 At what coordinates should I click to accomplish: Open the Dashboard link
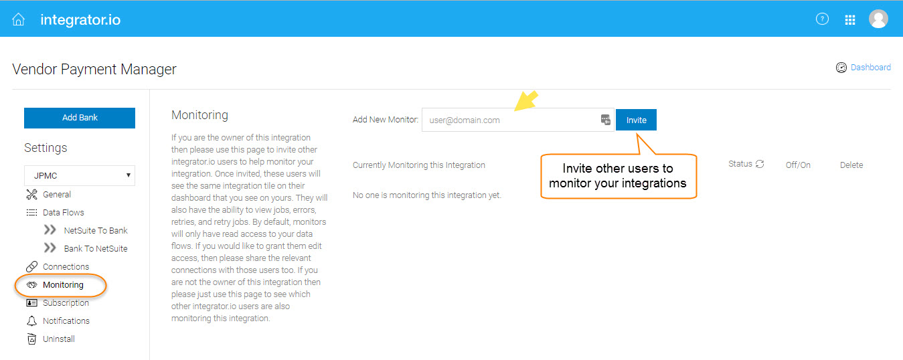(870, 68)
